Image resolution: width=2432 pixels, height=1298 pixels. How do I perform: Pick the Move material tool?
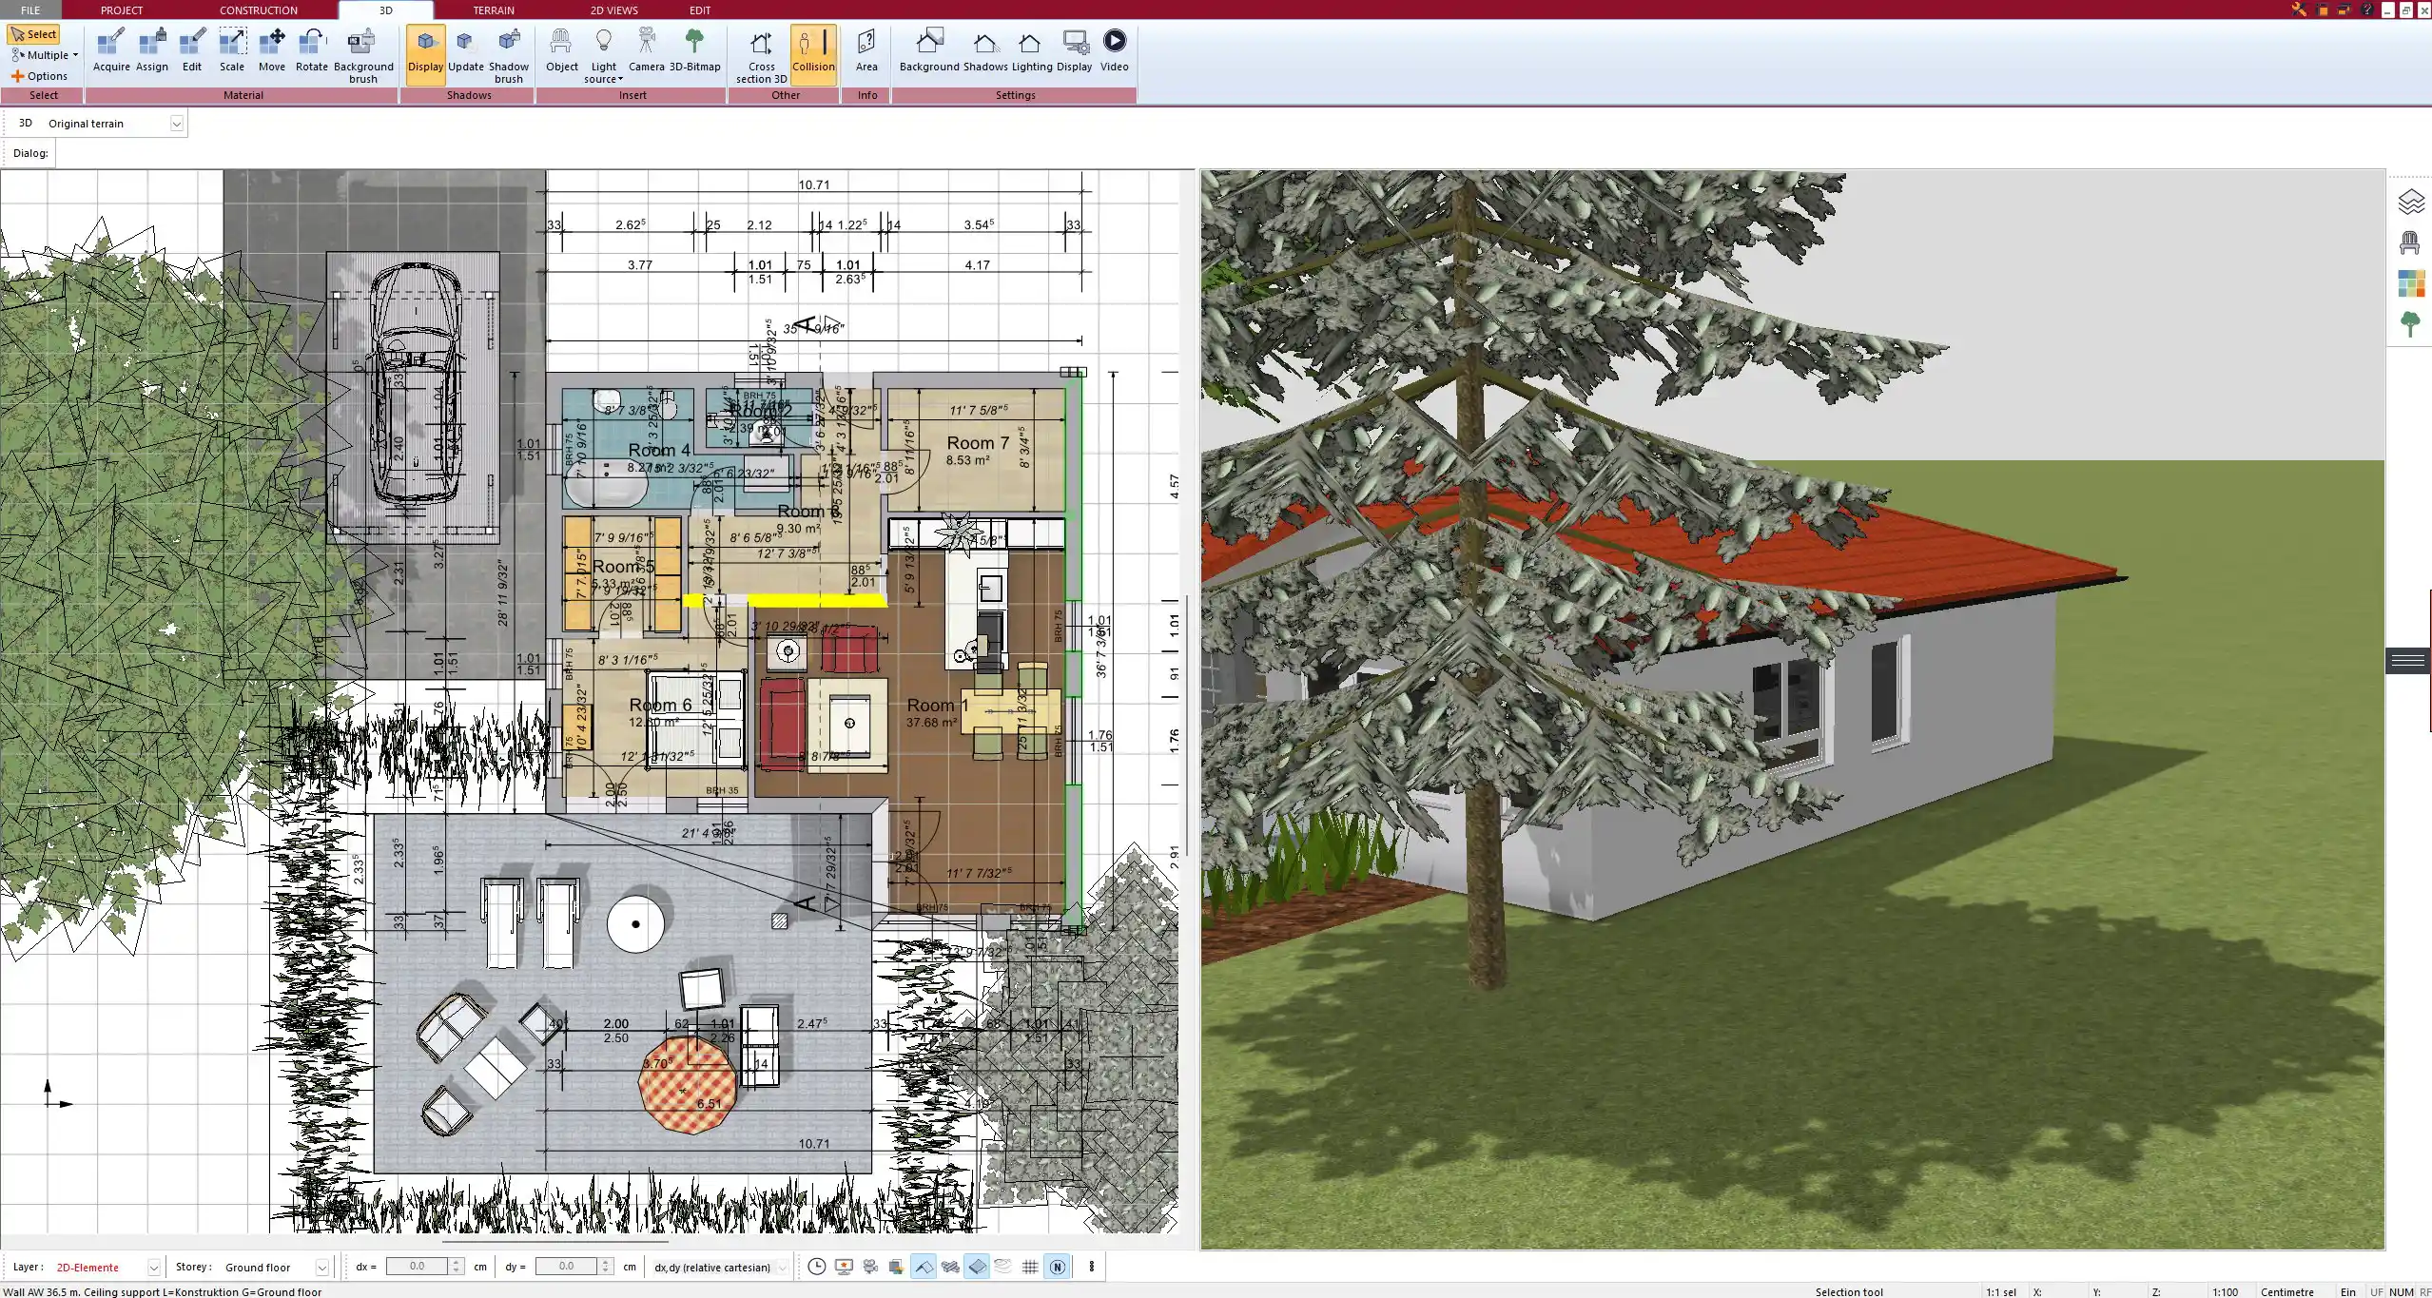(272, 51)
